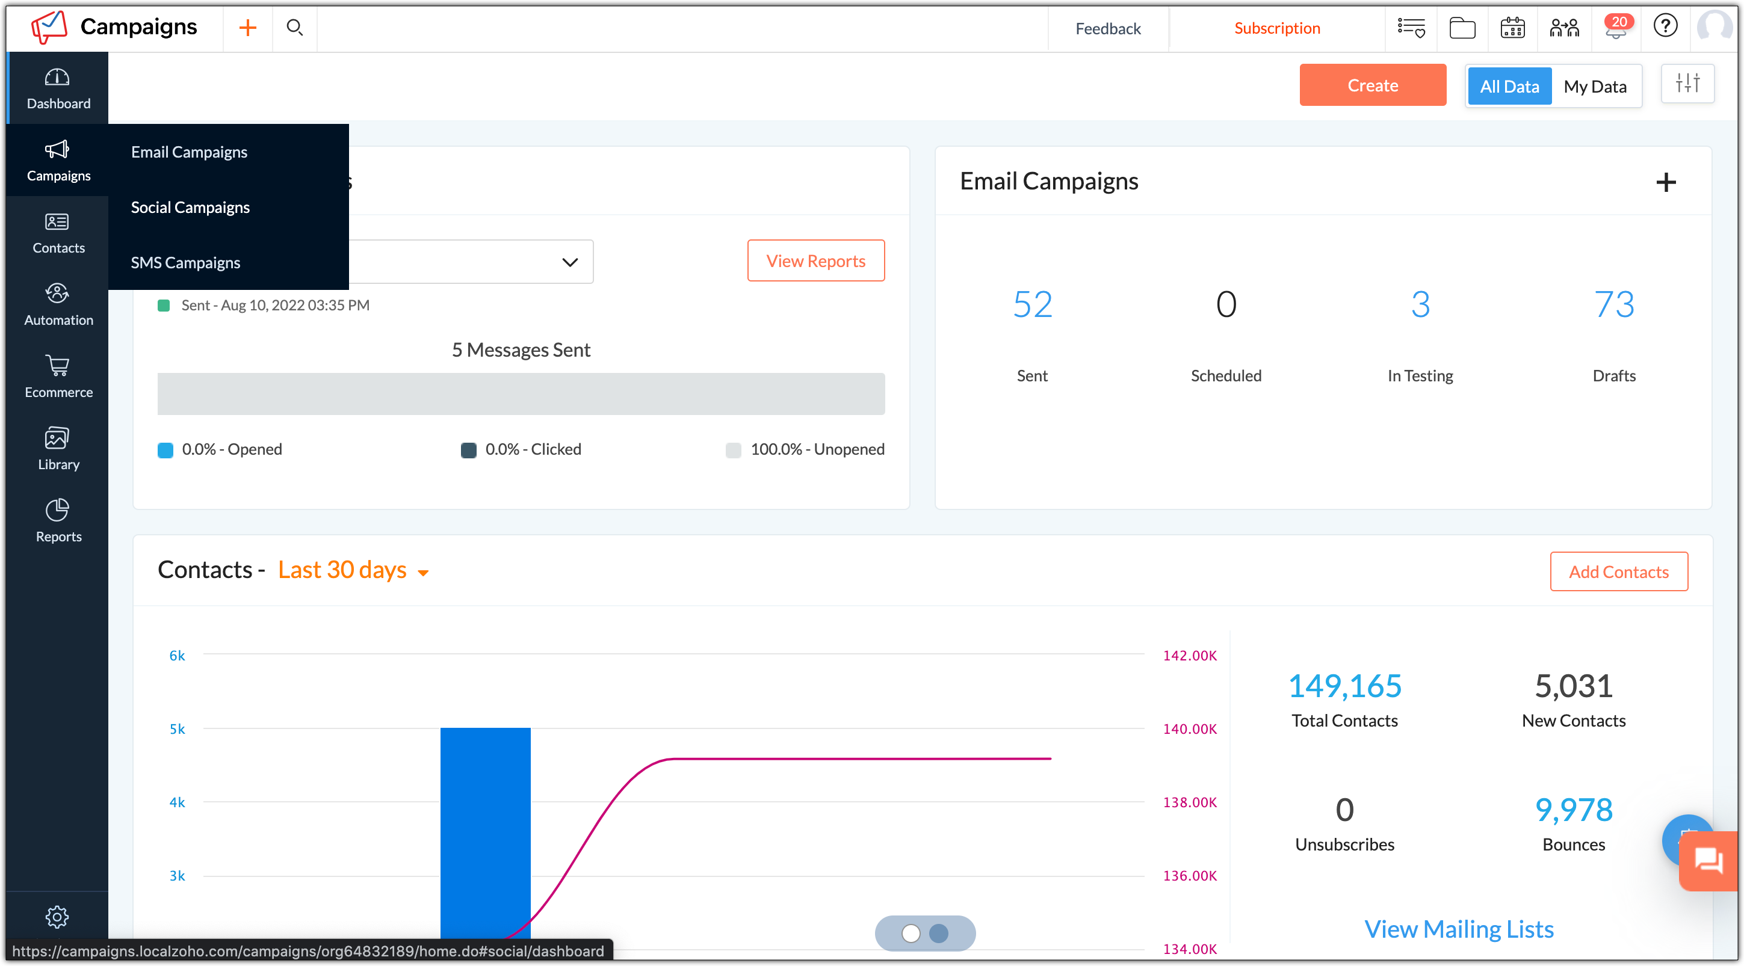Expand Email Campaigns plus icon
This screenshot has height=966, width=1744.
click(1666, 182)
